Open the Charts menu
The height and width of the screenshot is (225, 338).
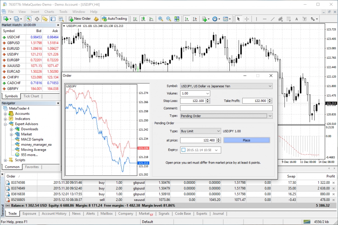(x=49, y=11)
